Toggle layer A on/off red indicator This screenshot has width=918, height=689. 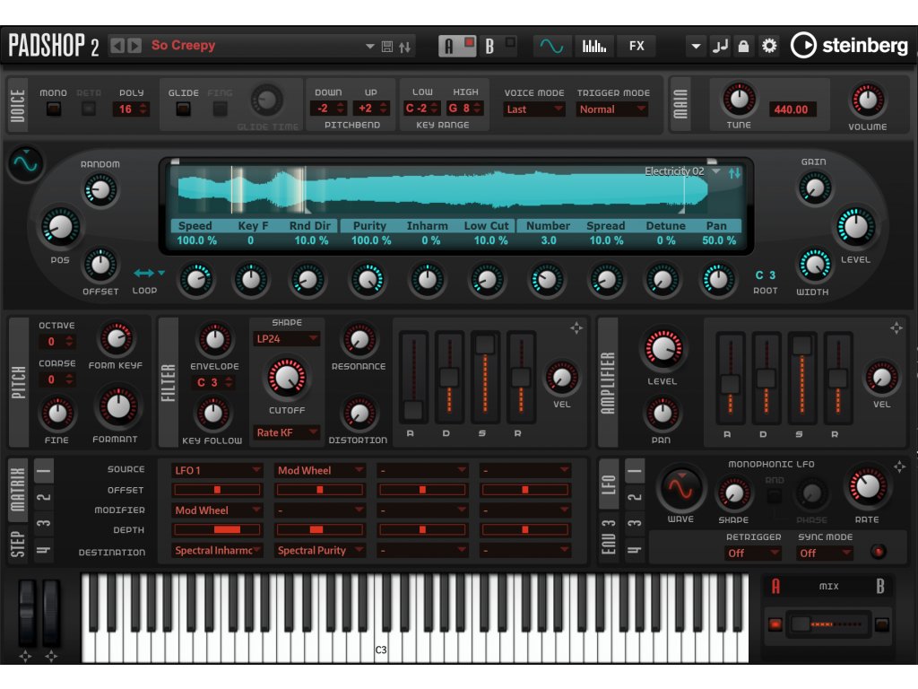pyautogui.click(x=469, y=43)
